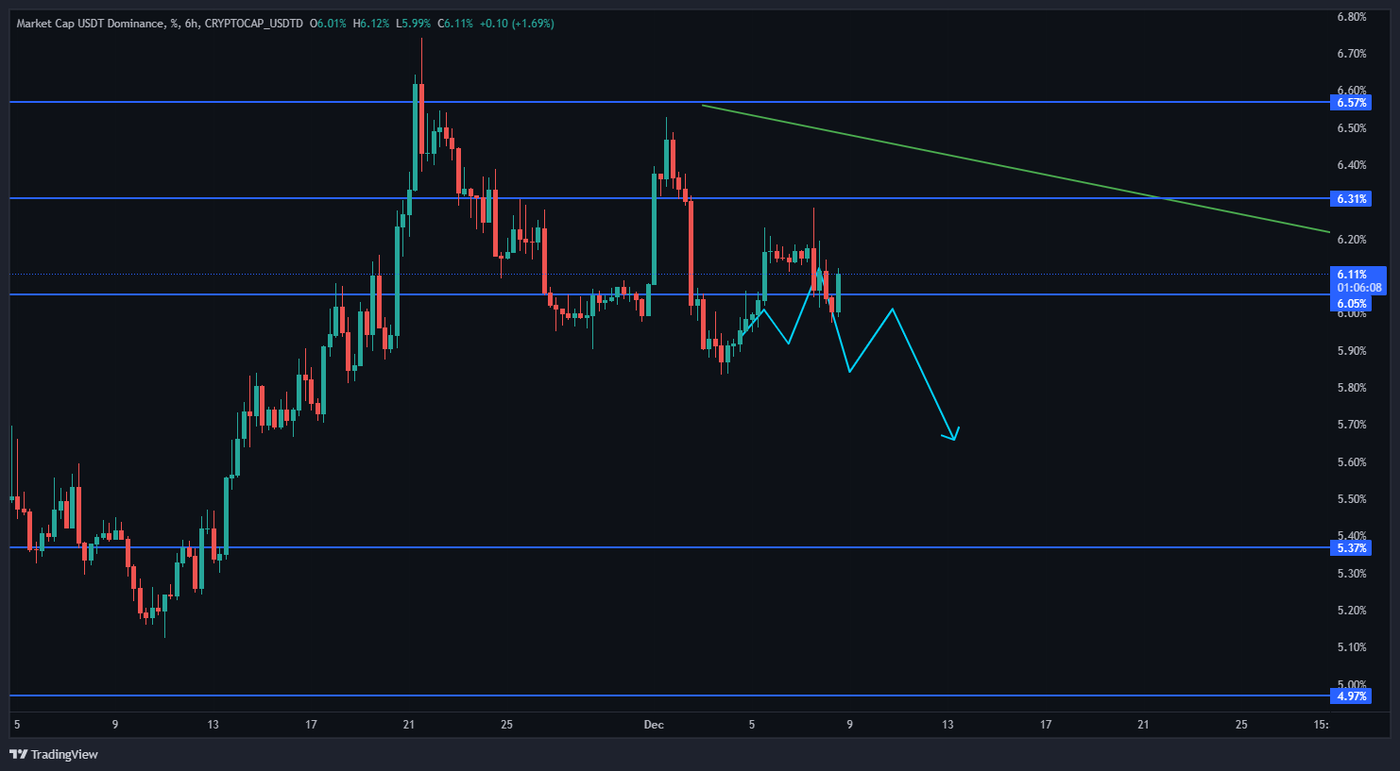Click the Dec label on time axis
Image resolution: width=1400 pixels, height=771 pixels.
(654, 725)
